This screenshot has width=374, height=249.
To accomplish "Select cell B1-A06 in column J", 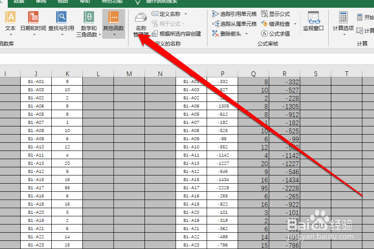I will [36, 106].
